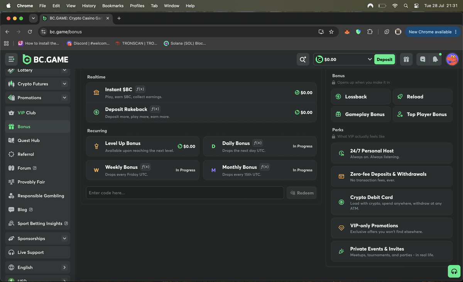Collapse the sidebar with hamburger menu icon
This screenshot has height=282, width=463.
pyautogui.click(x=11, y=59)
